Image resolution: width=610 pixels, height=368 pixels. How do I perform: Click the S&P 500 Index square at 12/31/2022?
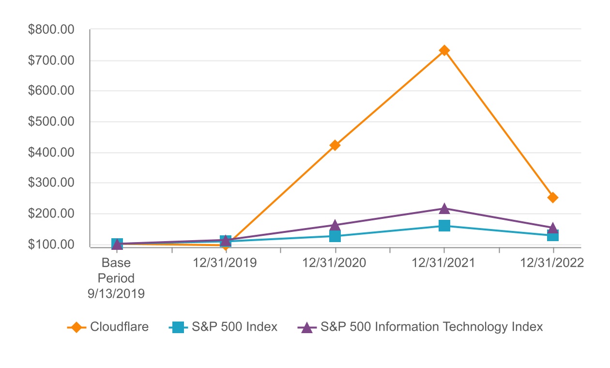pyautogui.click(x=553, y=236)
